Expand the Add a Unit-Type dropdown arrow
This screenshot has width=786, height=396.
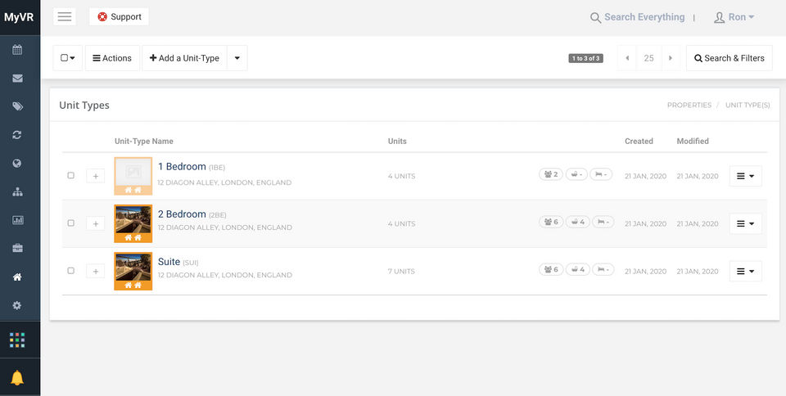click(237, 58)
